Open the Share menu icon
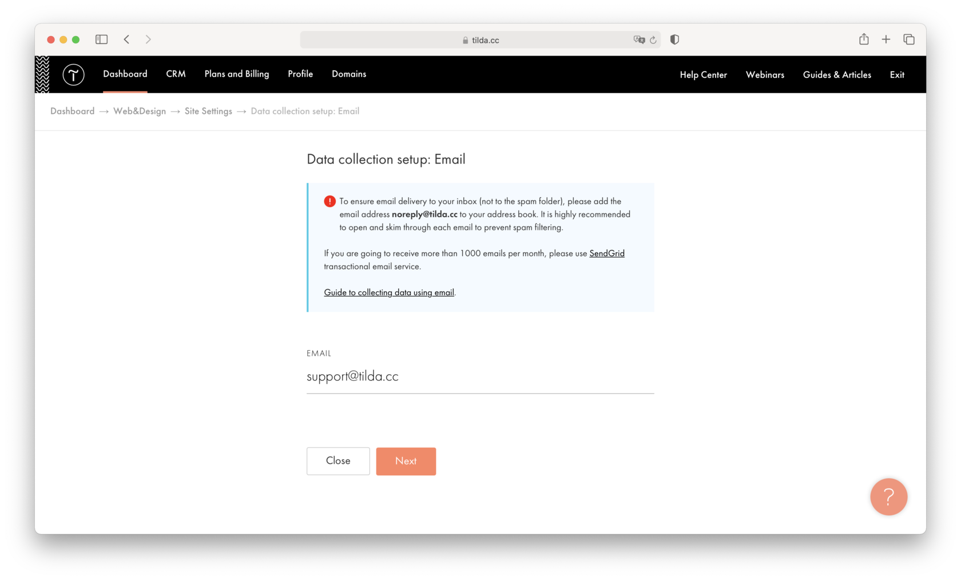This screenshot has width=961, height=580. [x=864, y=39]
